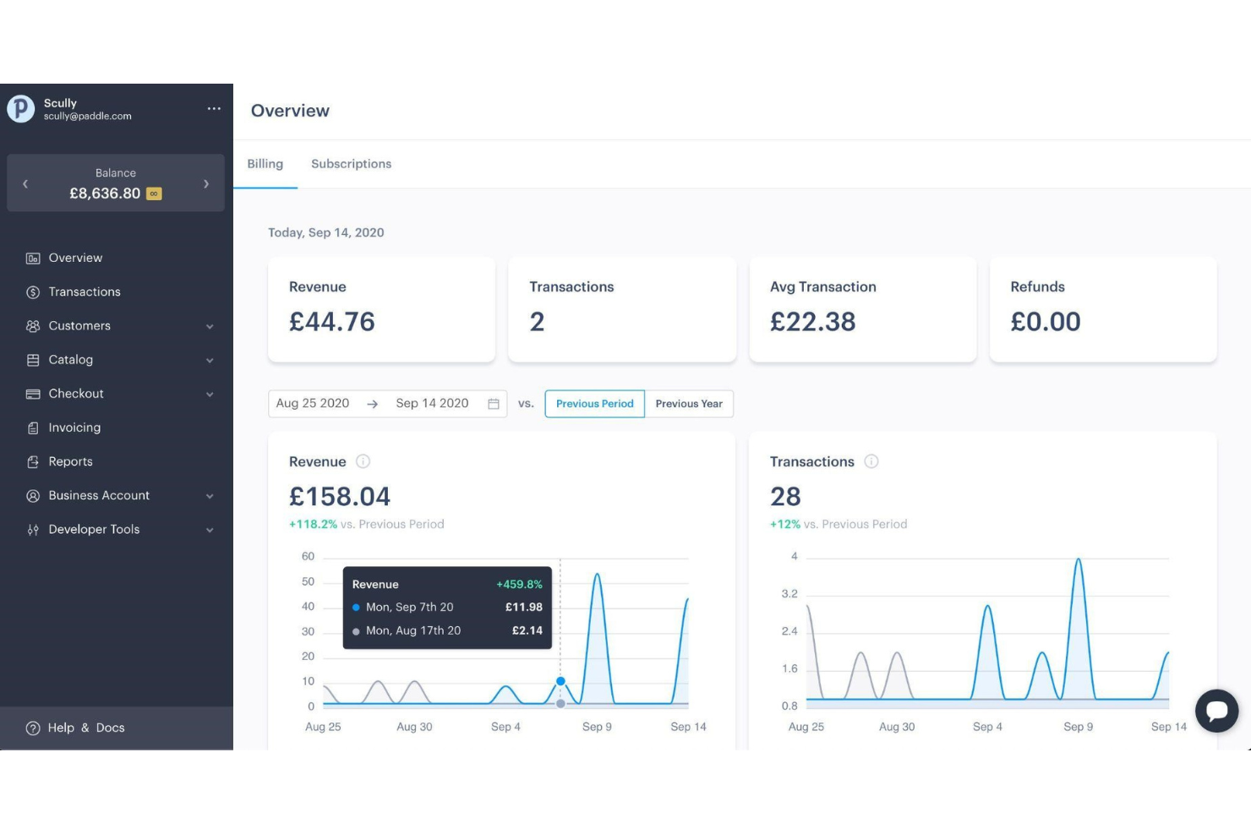1251x834 pixels.
Task: Click the £158.04 revenue total
Action: 340,497
